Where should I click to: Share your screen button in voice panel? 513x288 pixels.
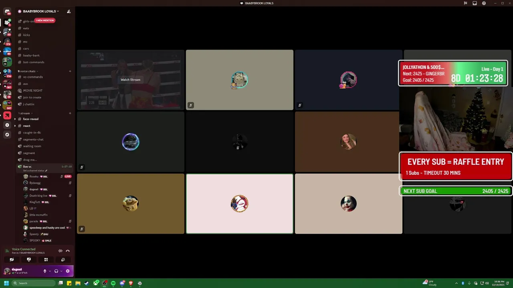pos(29,260)
